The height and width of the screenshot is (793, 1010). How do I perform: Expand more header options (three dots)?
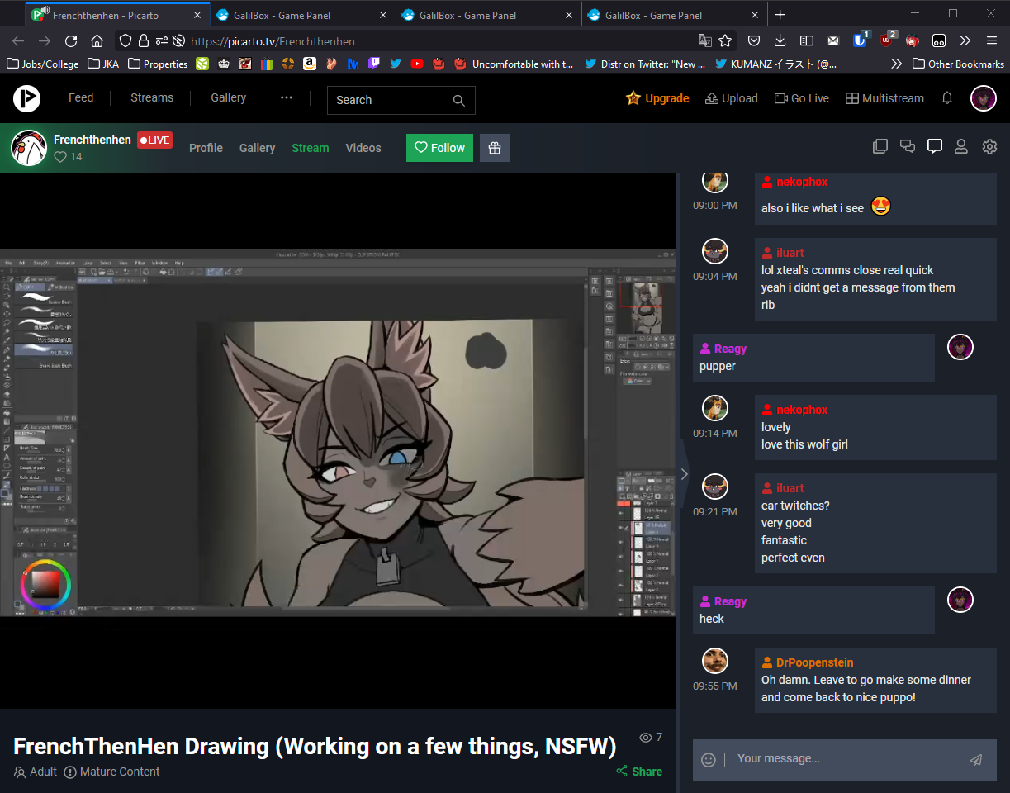287,97
